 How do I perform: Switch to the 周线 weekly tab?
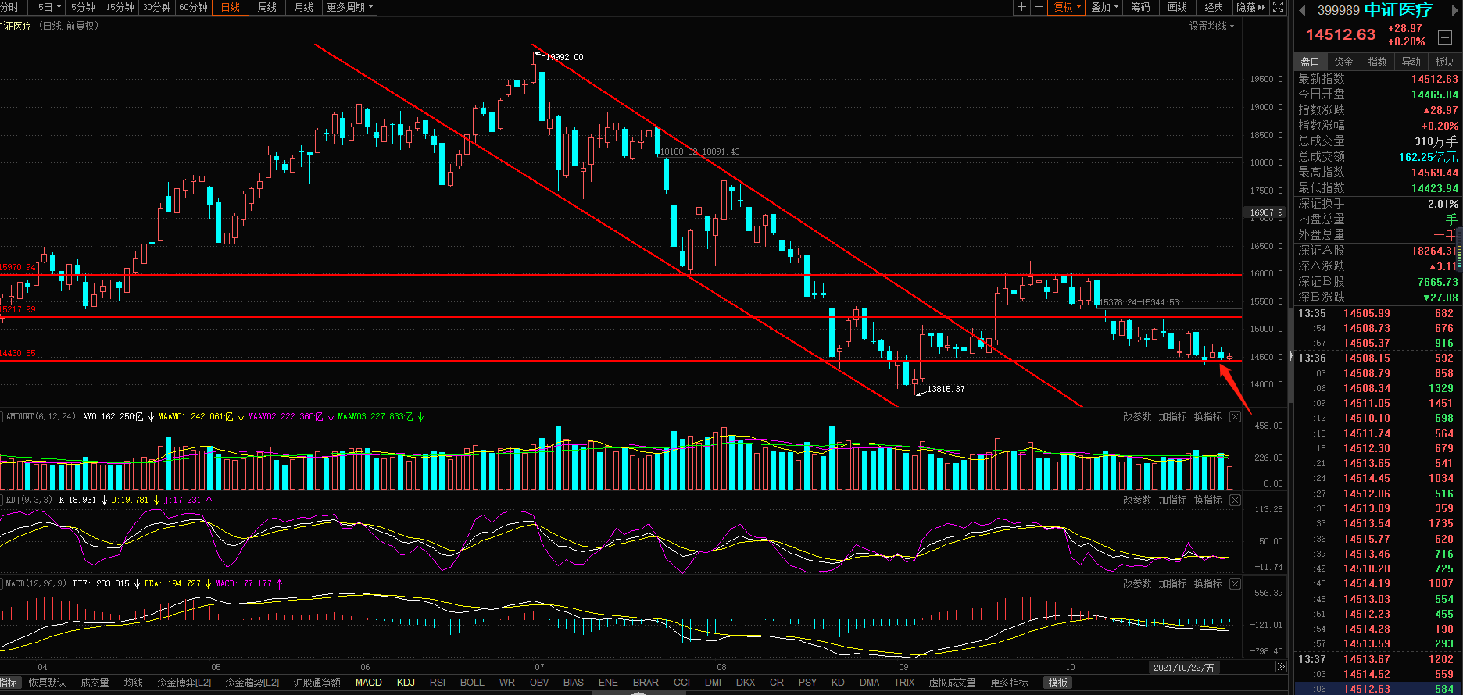pyautogui.click(x=267, y=7)
